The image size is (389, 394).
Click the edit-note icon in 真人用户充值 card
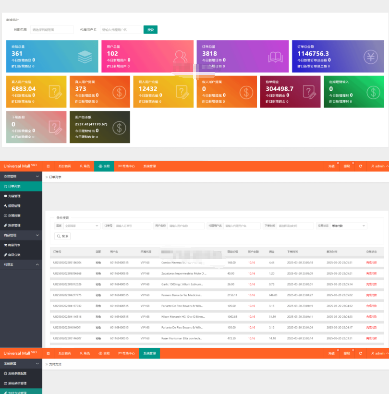55,92
